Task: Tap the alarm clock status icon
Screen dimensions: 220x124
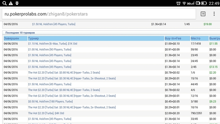Action: (x=178, y=3)
